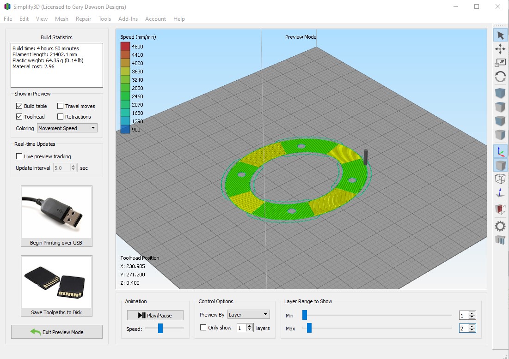This screenshot has height=359, width=509.
Task: Switch to side view with fourth cube icon
Action: coord(500,134)
